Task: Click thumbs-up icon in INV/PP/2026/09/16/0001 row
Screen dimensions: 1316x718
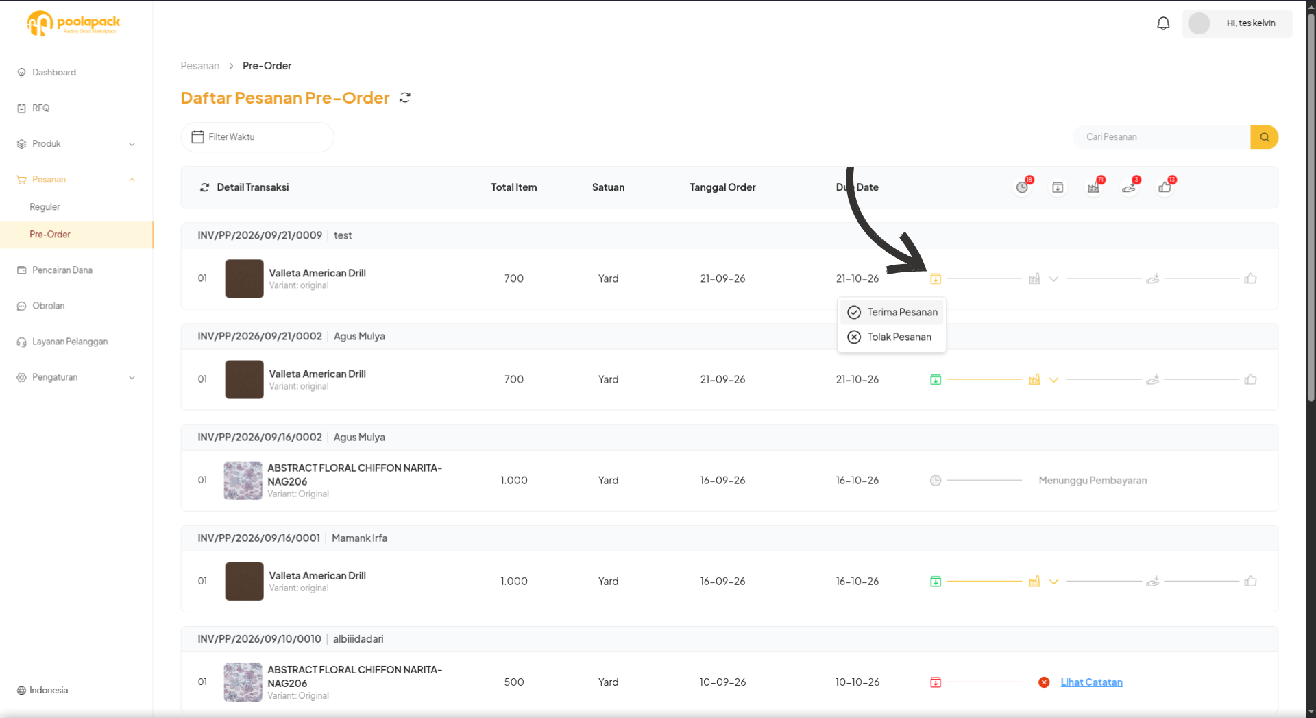Action: pos(1250,582)
